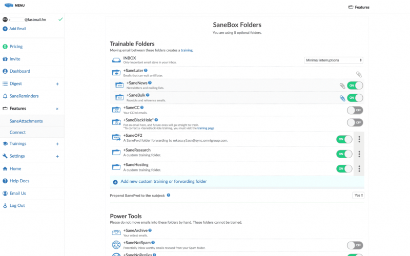Click the paperclip icon on +SaneNews row

[342, 86]
